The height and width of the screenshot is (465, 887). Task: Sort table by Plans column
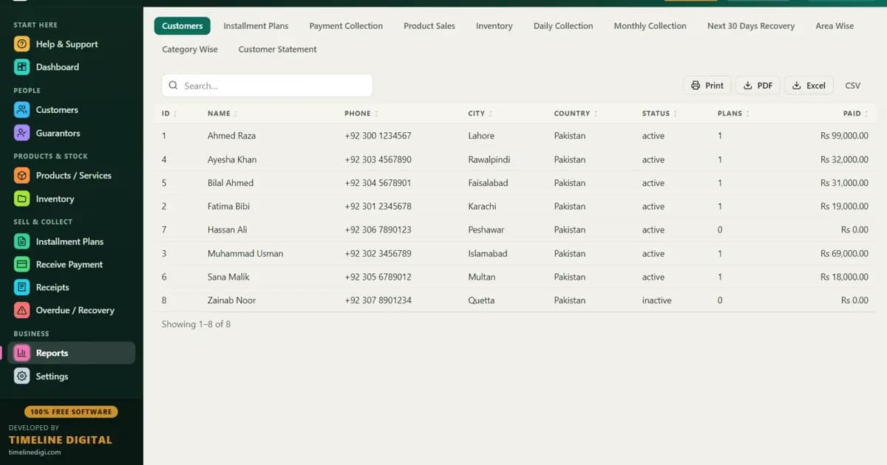[x=733, y=114]
